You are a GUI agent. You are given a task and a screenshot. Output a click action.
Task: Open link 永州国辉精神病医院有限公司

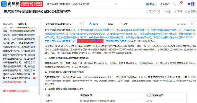coord(122,34)
